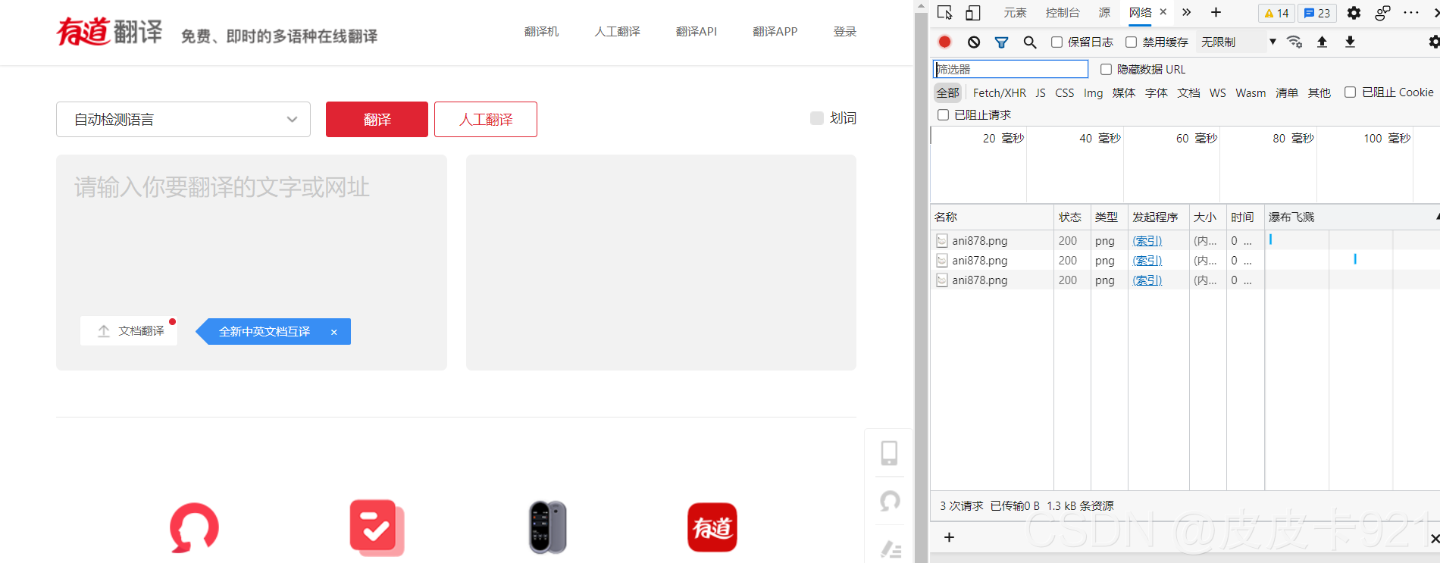Click the export HAR download arrow icon
This screenshot has width=1440, height=563.
point(1350,42)
